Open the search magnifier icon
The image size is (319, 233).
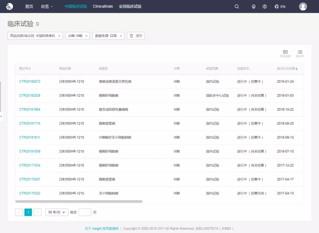[x=237, y=7]
